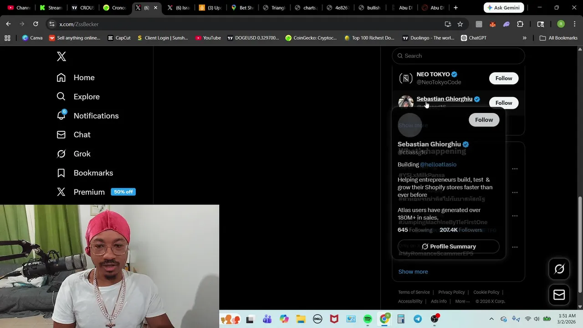Open the ChatGPT bookmark
Viewport: 583px width, 328px height.
pyautogui.click(x=474, y=38)
